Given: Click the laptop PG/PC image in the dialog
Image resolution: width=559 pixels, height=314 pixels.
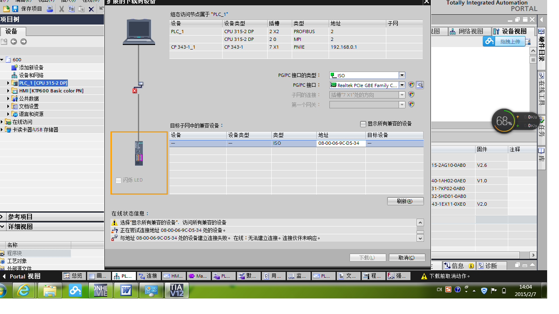Looking at the screenshot, I should point(139,31).
